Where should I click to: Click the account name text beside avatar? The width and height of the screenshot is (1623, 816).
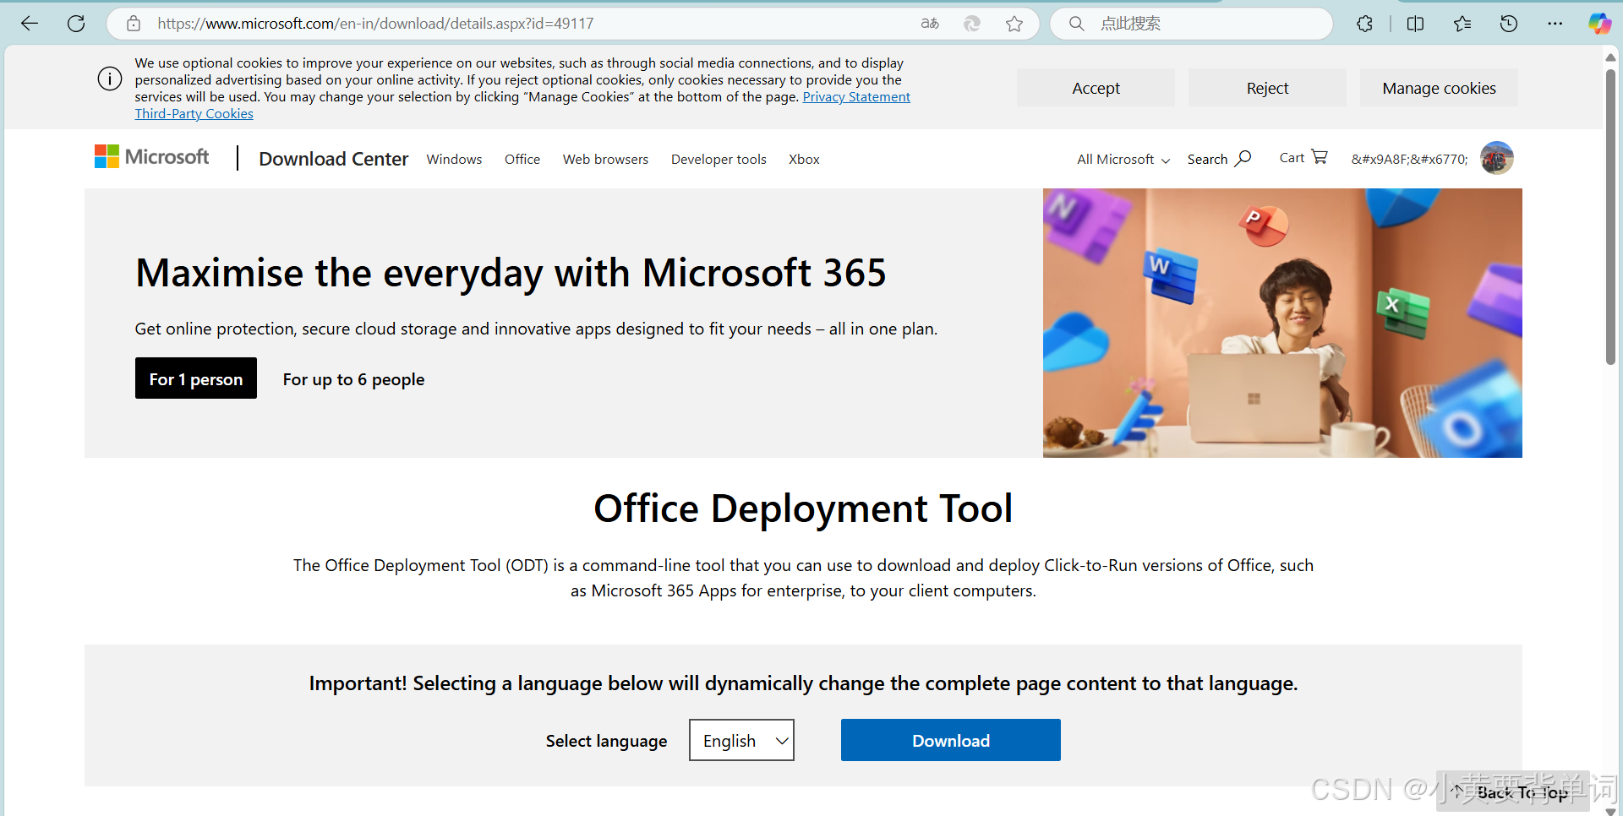(x=1409, y=159)
